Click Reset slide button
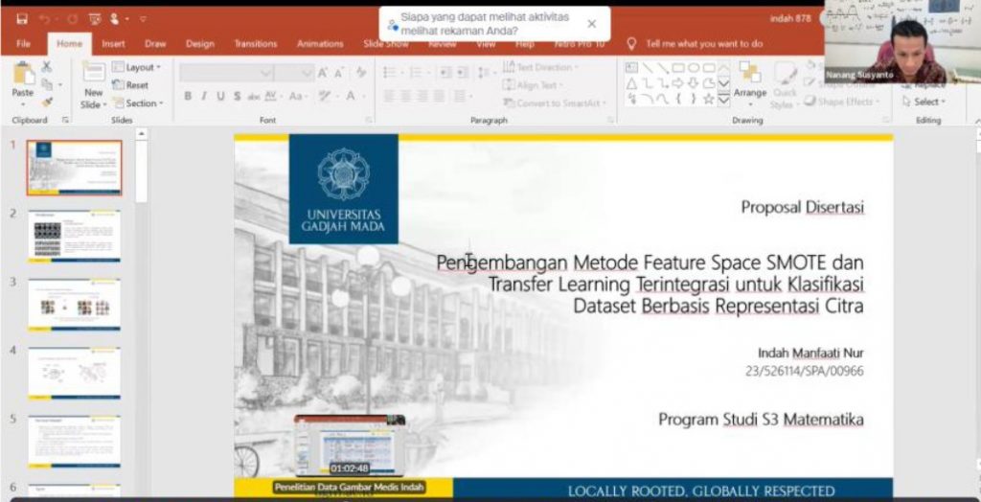 130,85
